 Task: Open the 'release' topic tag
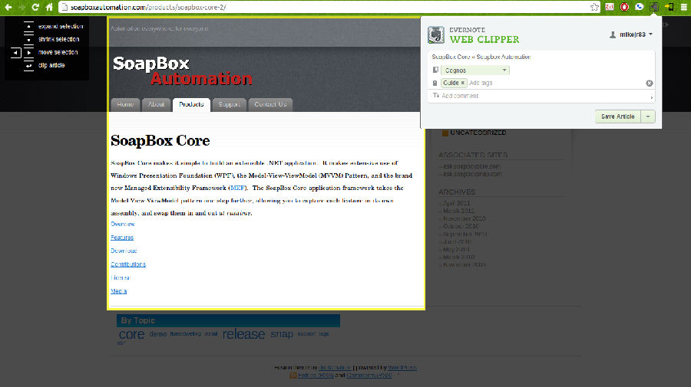(x=243, y=334)
